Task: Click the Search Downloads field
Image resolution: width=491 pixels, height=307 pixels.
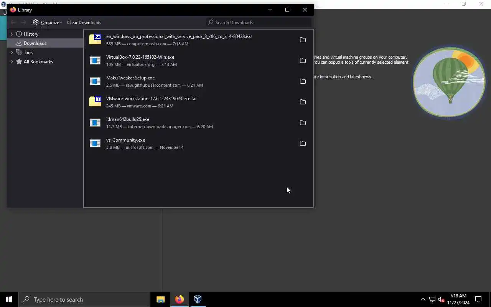Action: point(259,22)
